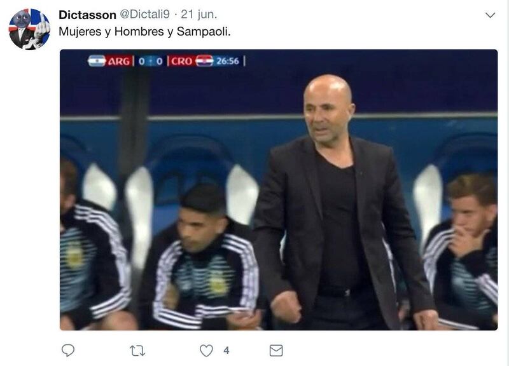Image resolution: width=509 pixels, height=366 pixels.
Task: Click the 26:56 match clock in the image
Action: [228, 61]
